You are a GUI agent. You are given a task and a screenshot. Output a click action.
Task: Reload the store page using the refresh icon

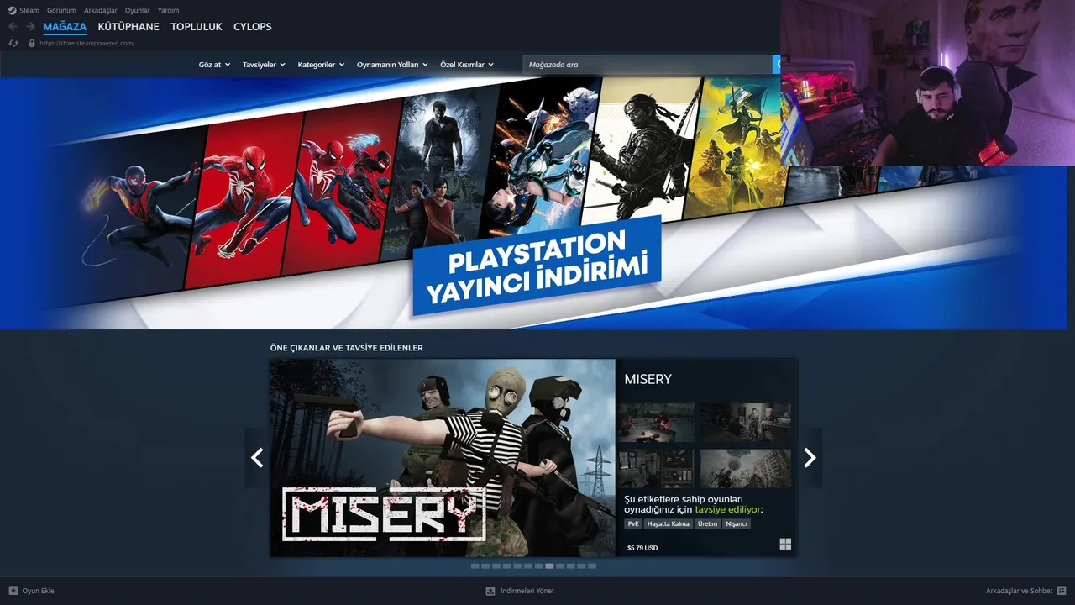point(13,43)
